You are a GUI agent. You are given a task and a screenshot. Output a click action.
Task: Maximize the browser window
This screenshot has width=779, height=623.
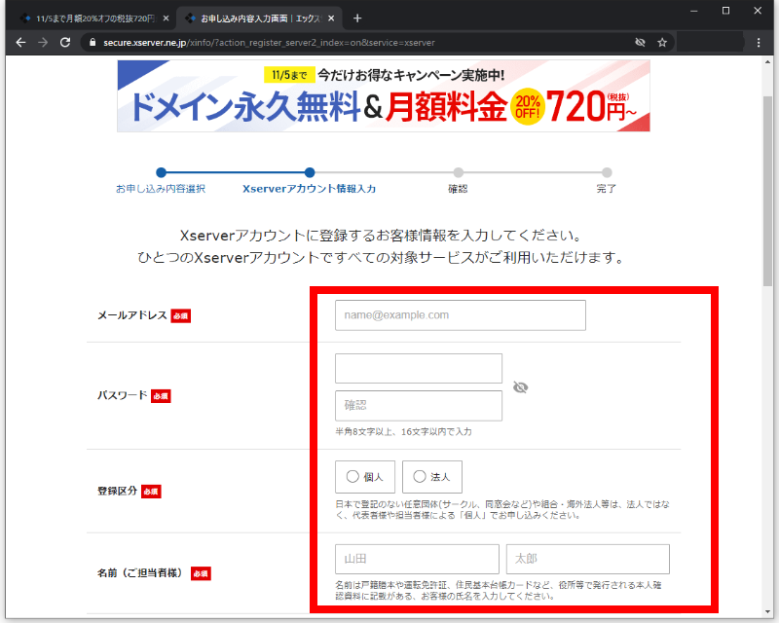pyautogui.click(x=725, y=11)
